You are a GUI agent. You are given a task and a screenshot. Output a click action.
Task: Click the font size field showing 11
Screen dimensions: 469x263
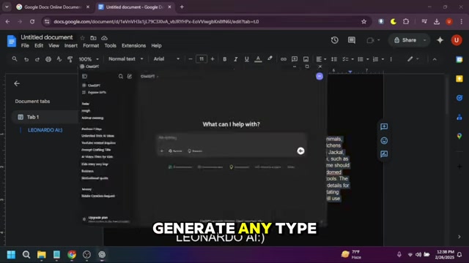tap(202, 59)
